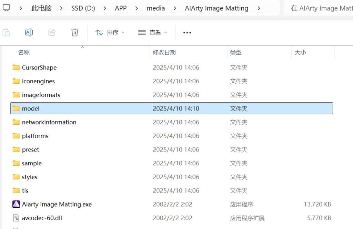Image resolution: width=353 pixels, height=229 pixels.
Task: Click the Sort (排序) arrows icon
Action: [x=99, y=32]
